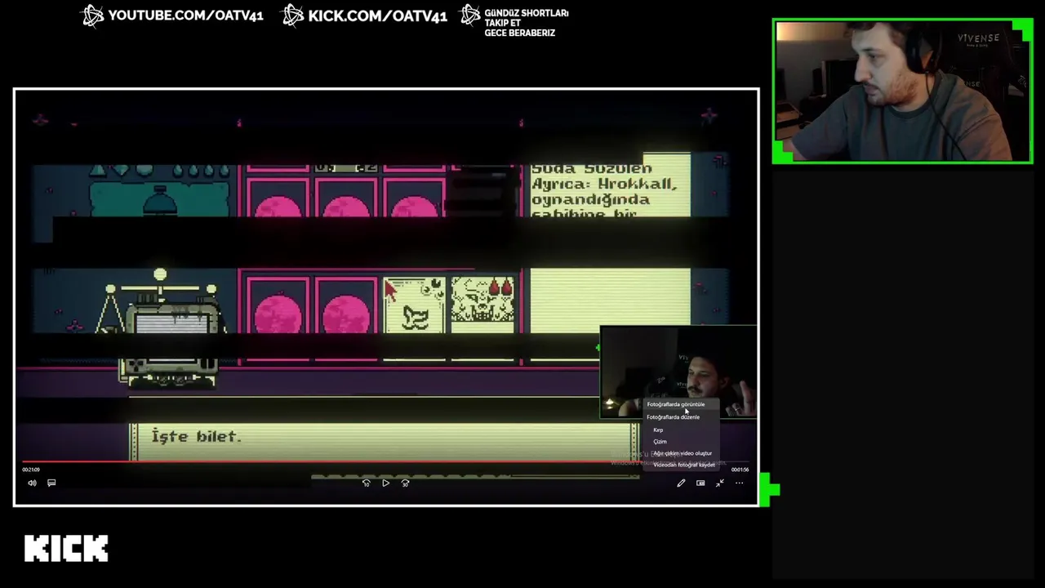Screen dimensions: 1045x588
Task: Skip forward 30 seconds
Action: (405, 483)
